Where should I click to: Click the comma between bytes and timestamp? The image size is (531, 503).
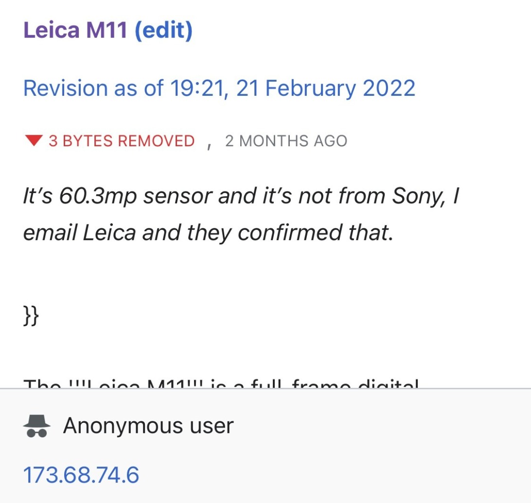click(209, 144)
